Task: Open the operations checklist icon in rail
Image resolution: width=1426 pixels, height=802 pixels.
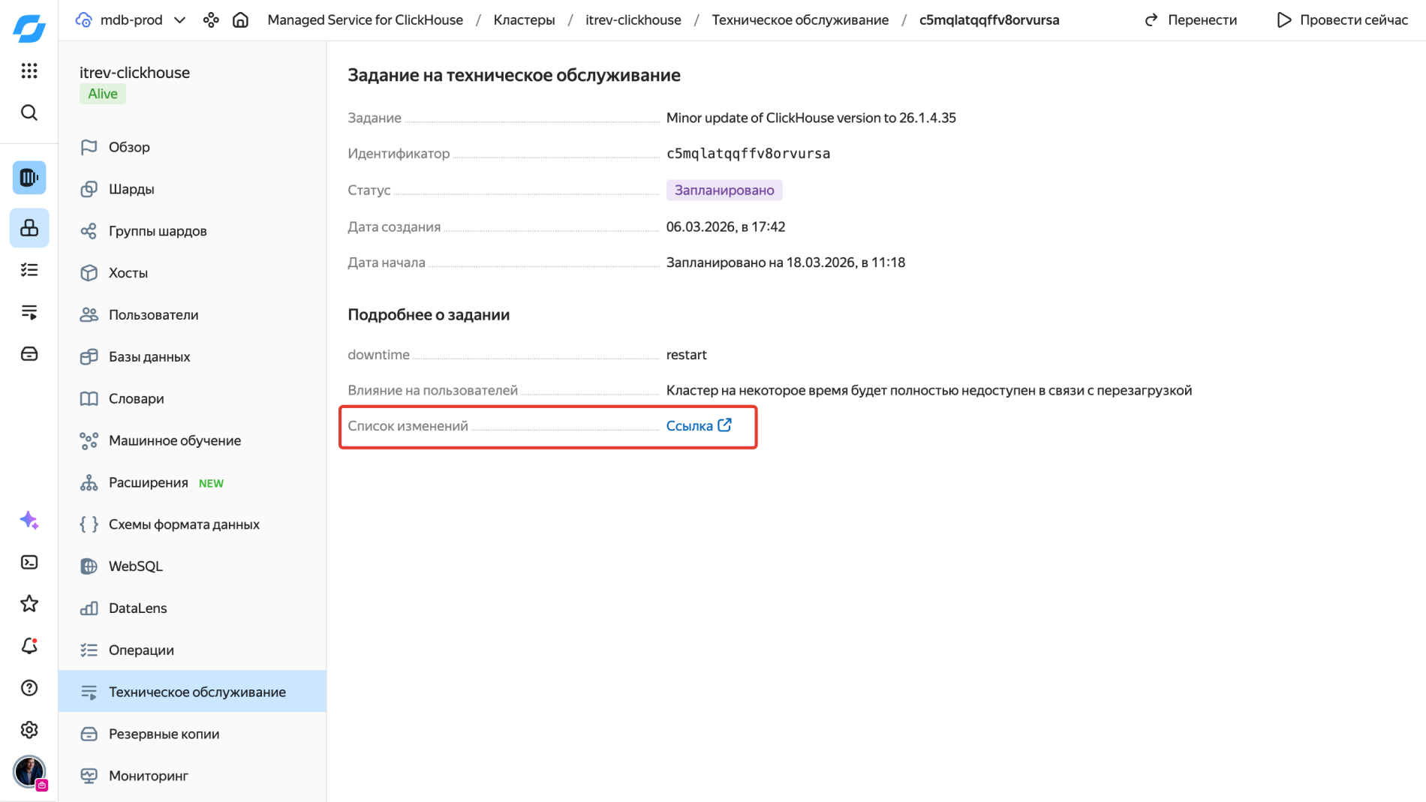Action: pos(29,269)
